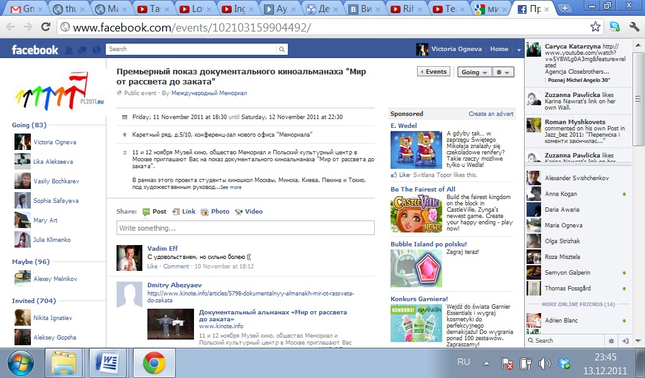Expand description with See more
The image size is (645, 378).
click(231, 188)
